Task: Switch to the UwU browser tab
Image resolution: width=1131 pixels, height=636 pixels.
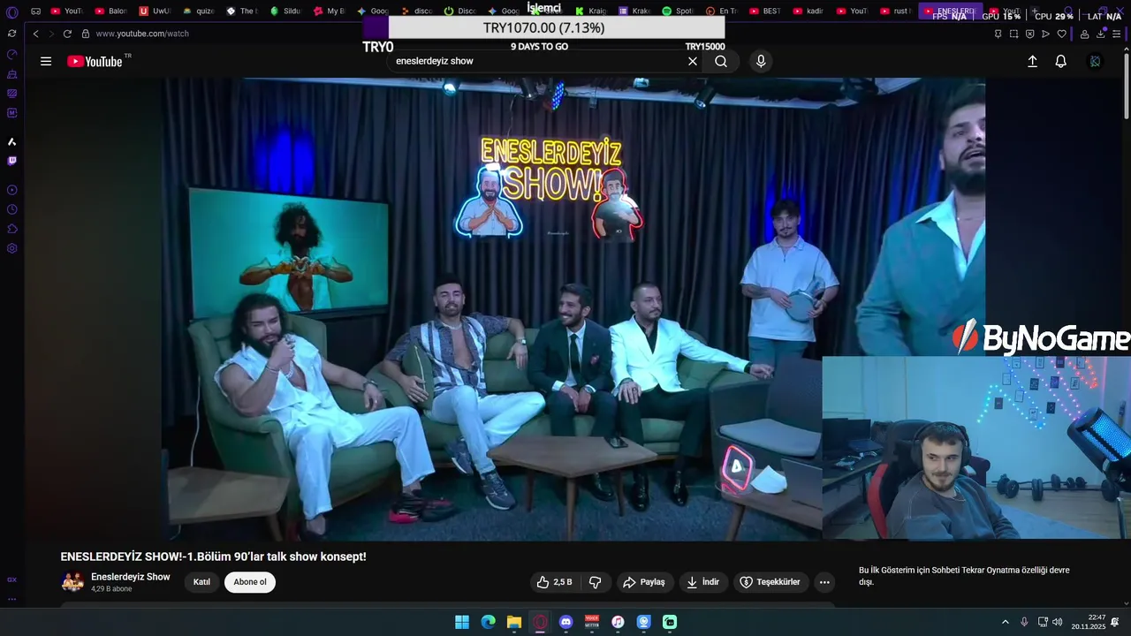Action: tap(156, 11)
